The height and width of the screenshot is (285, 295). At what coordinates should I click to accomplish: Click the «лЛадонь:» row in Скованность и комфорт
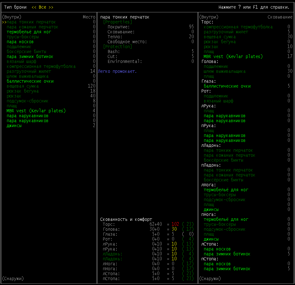point(148,254)
